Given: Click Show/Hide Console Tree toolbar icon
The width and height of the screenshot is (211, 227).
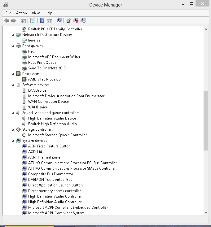Looking at the screenshot, I should tap(23, 20).
